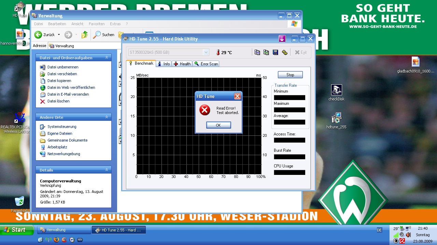Image resolution: width=437 pixels, height=245 pixels.
Task: Click Datei im Web veröffentlichen
Action: [x=71, y=87]
